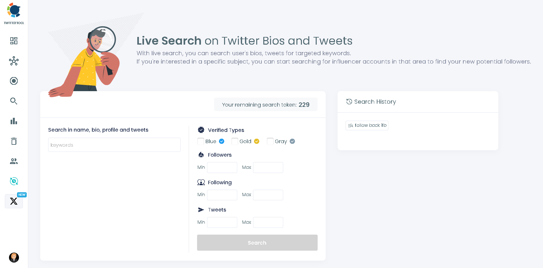Click the Search button
This screenshot has height=268, width=543.
257,243
